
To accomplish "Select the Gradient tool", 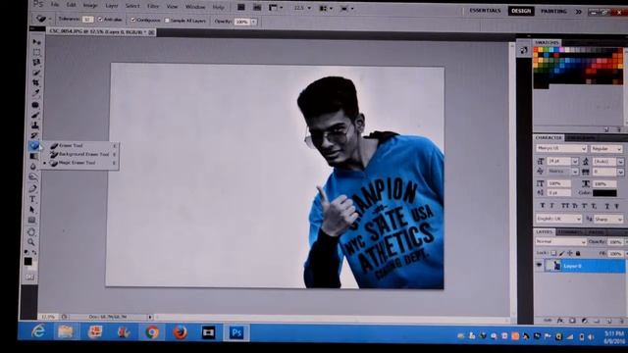I will point(34,157).
